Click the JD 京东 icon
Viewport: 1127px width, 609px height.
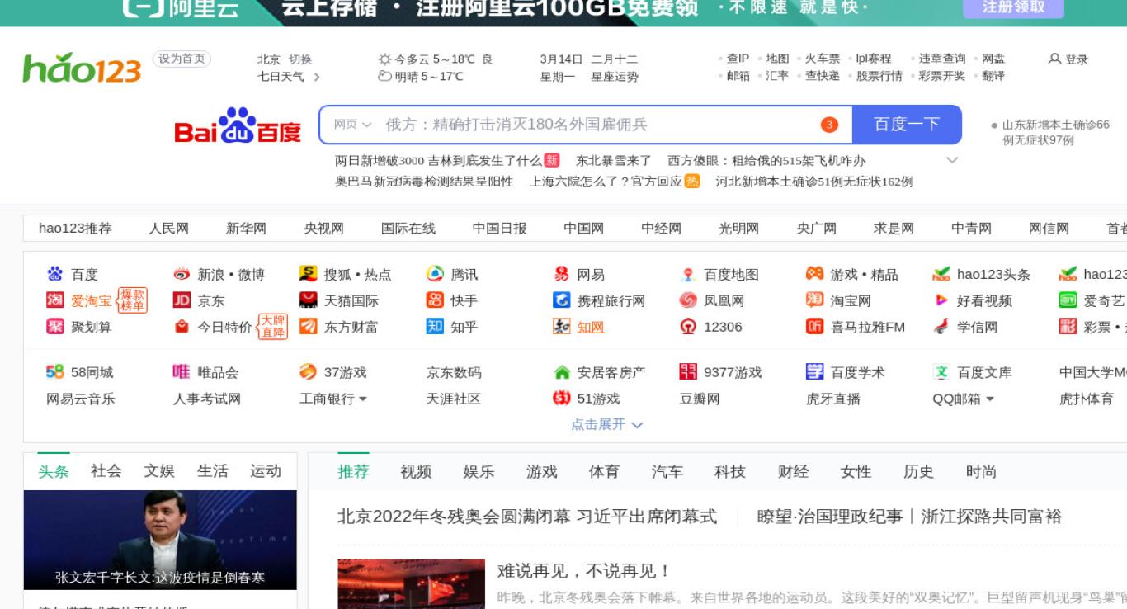pyautogui.click(x=182, y=300)
